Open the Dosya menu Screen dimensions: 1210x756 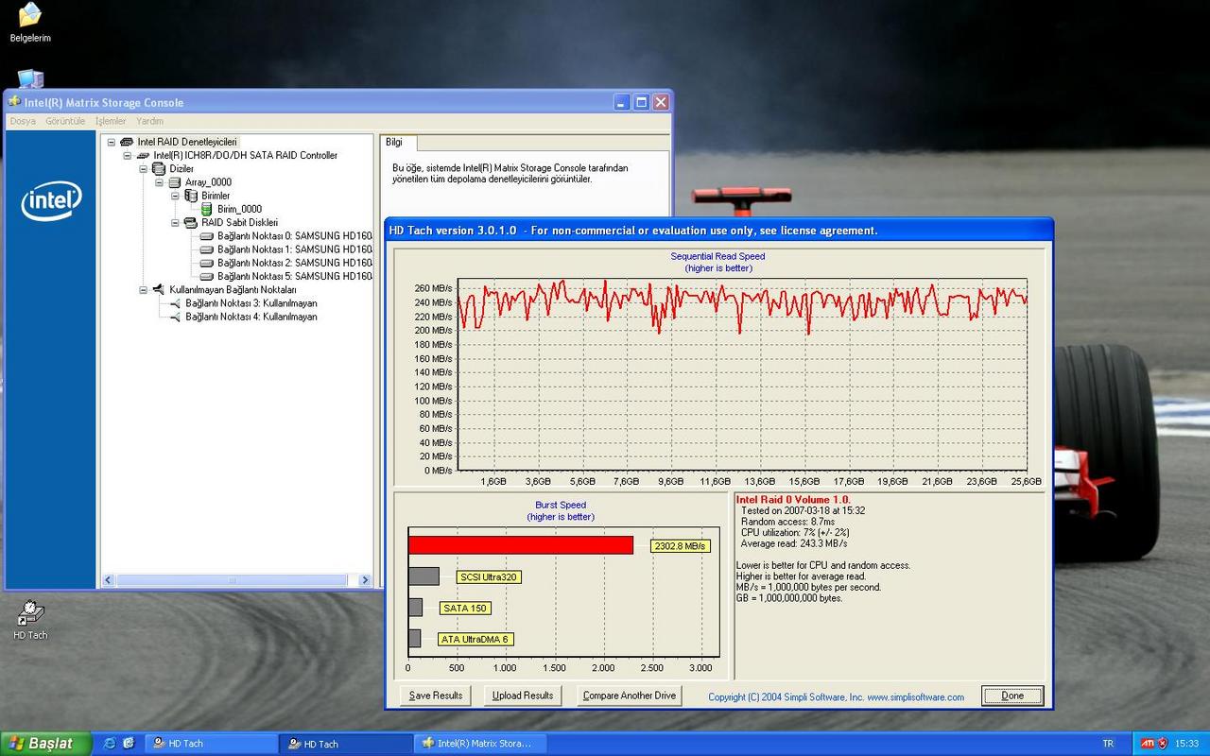(23, 121)
